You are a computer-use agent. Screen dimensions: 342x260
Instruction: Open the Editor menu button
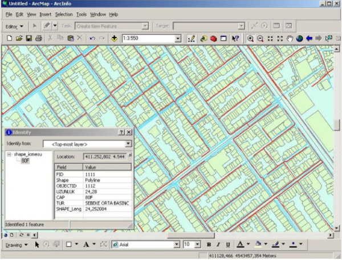pyautogui.click(x=14, y=26)
